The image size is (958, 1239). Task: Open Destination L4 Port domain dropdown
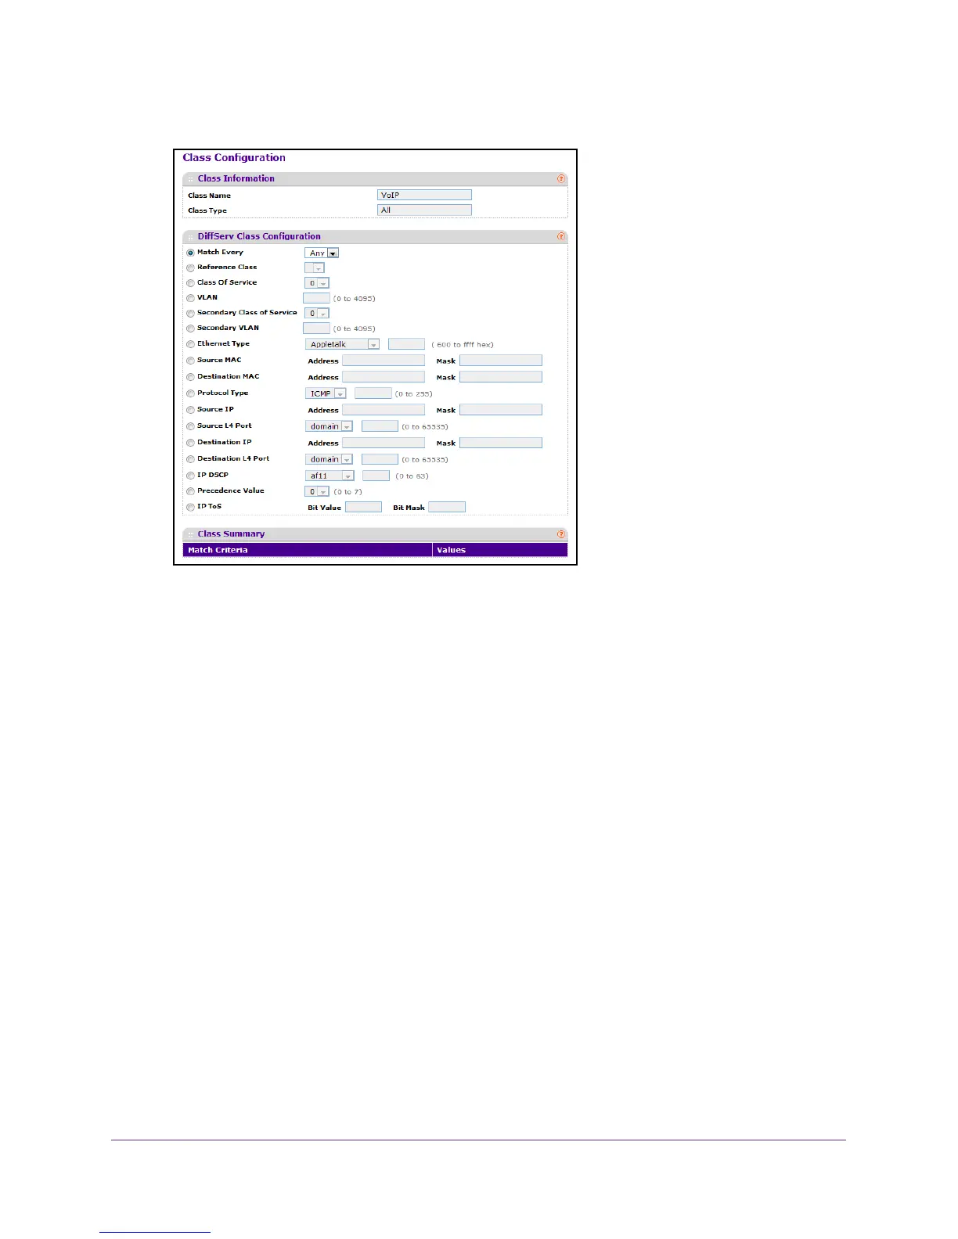329,459
